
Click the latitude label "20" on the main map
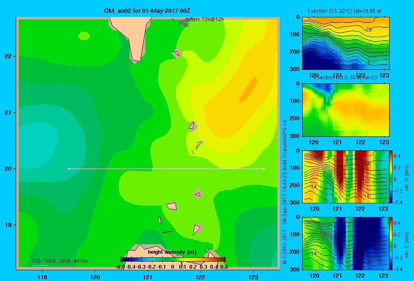[8, 169]
